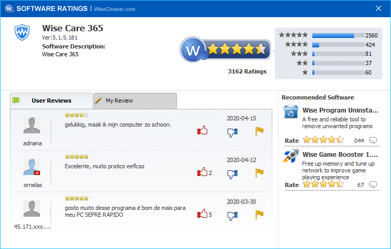Open comments bubble for Wise Game Booster
391x249 pixels.
coord(373,184)
